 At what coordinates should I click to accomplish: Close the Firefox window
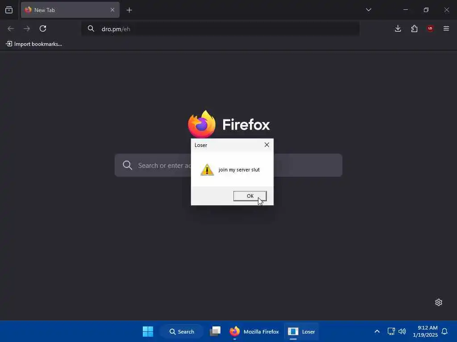[x=446, y=10]
